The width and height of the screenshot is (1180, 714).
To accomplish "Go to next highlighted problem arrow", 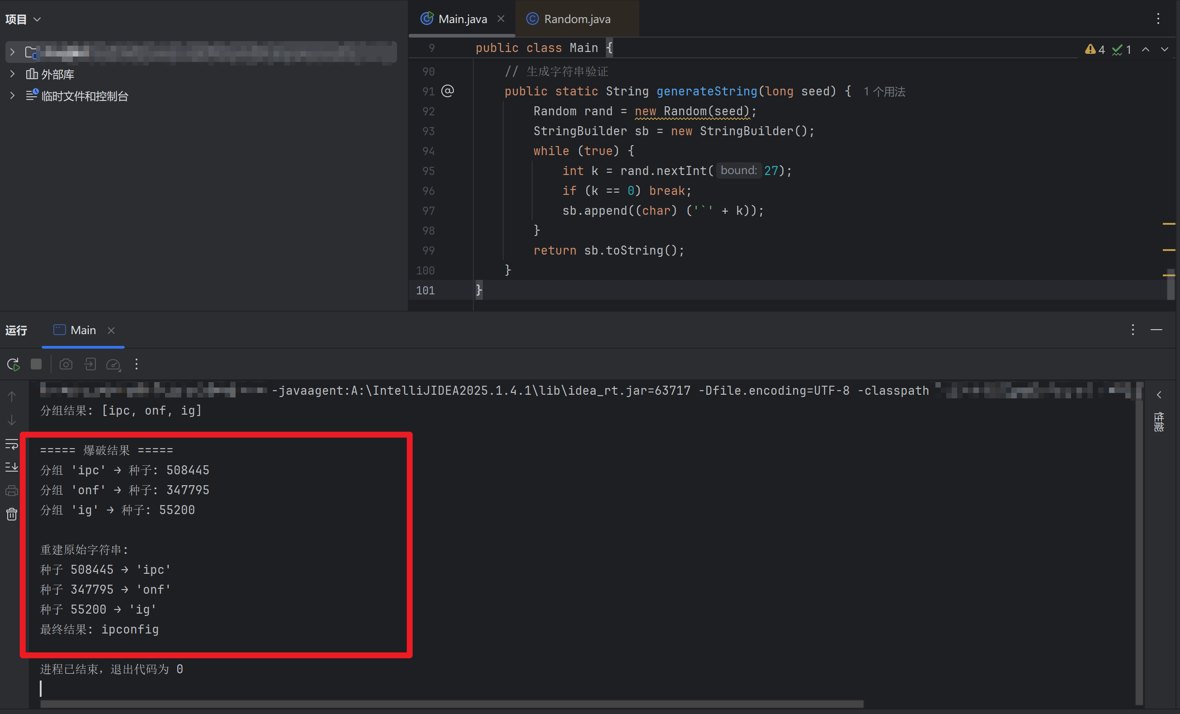I will click(x=1164, y=49).
